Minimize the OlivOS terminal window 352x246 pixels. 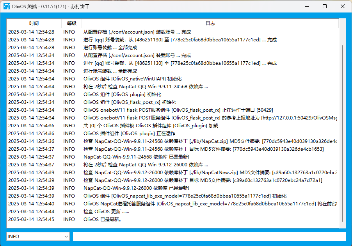tap(307, 6)
